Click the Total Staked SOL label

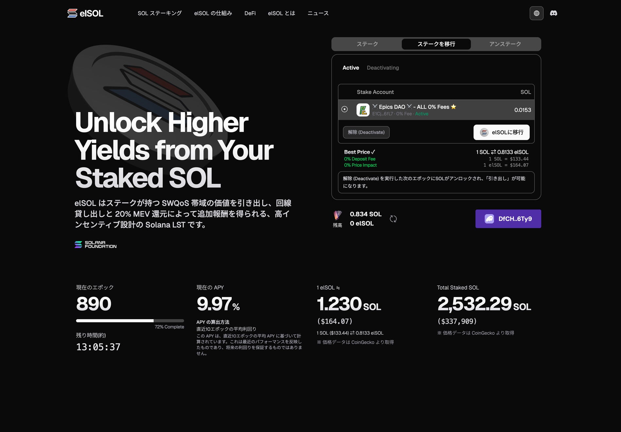pos(458,287)
